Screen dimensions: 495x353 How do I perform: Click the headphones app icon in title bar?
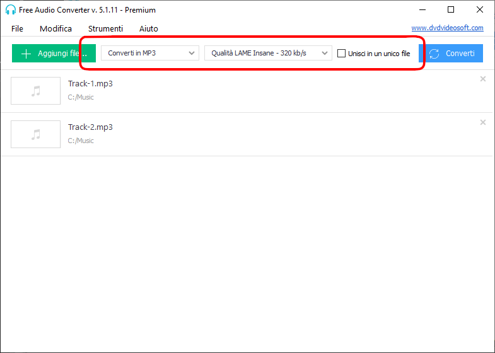pyautogui.click(x=11, y=10)
